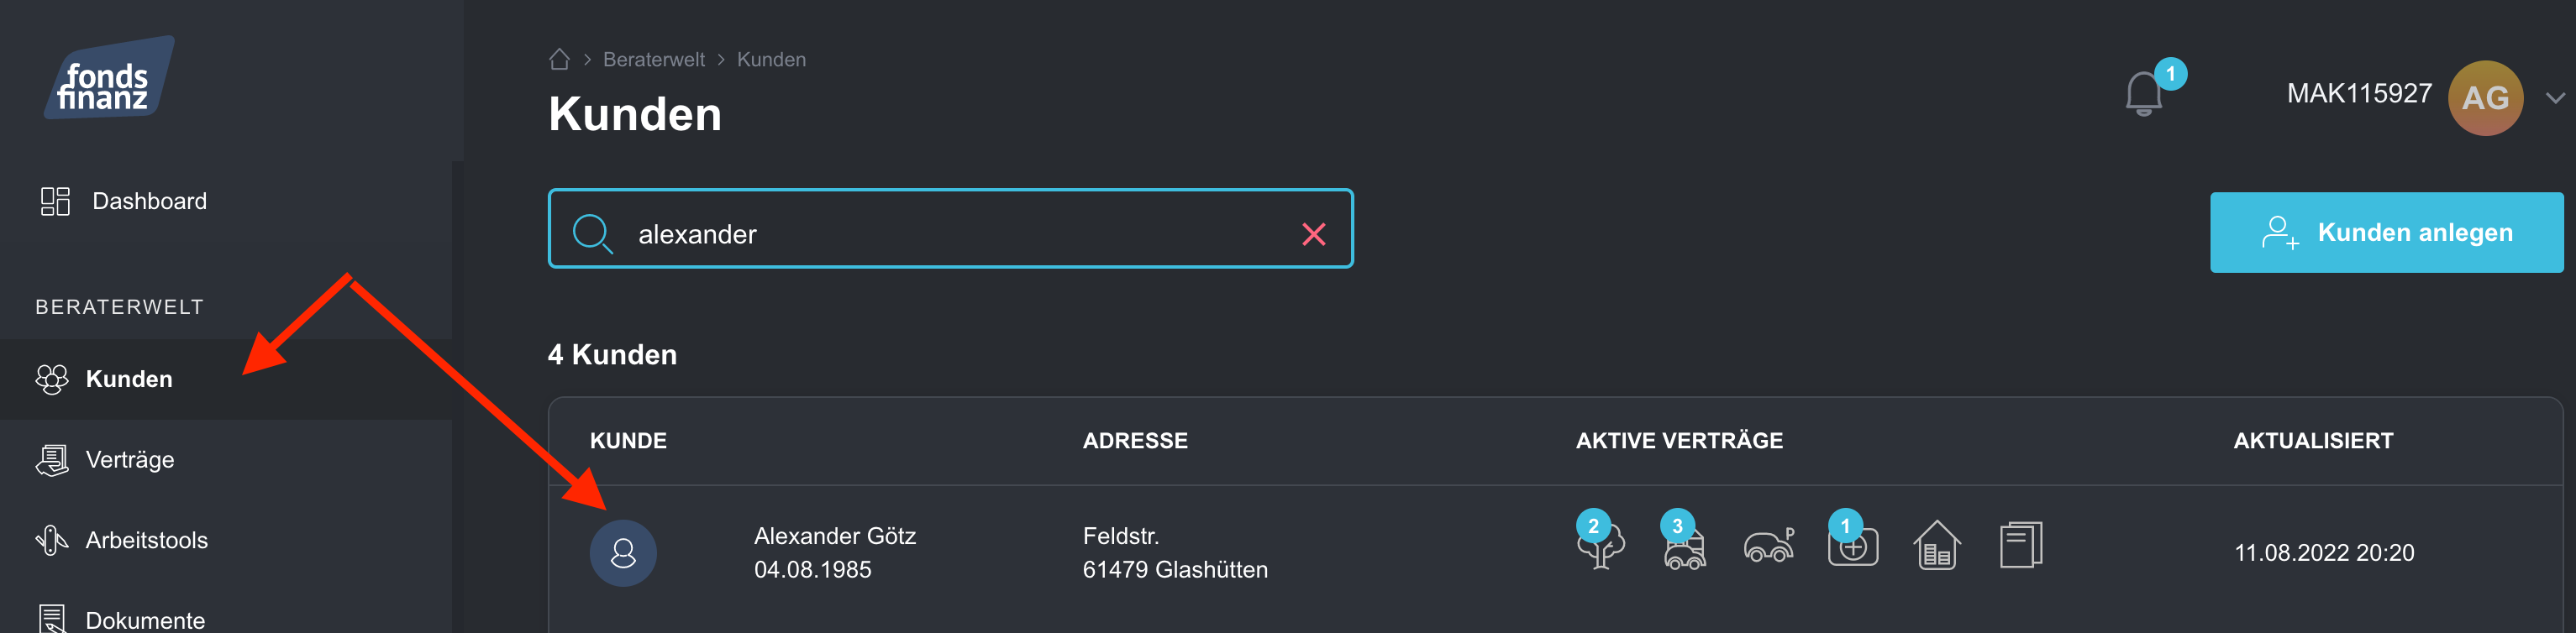Screen dimensions: 2576x633
Task: Click the Beraterwelt breadcrumb link
Action: (x=653, y=60)
